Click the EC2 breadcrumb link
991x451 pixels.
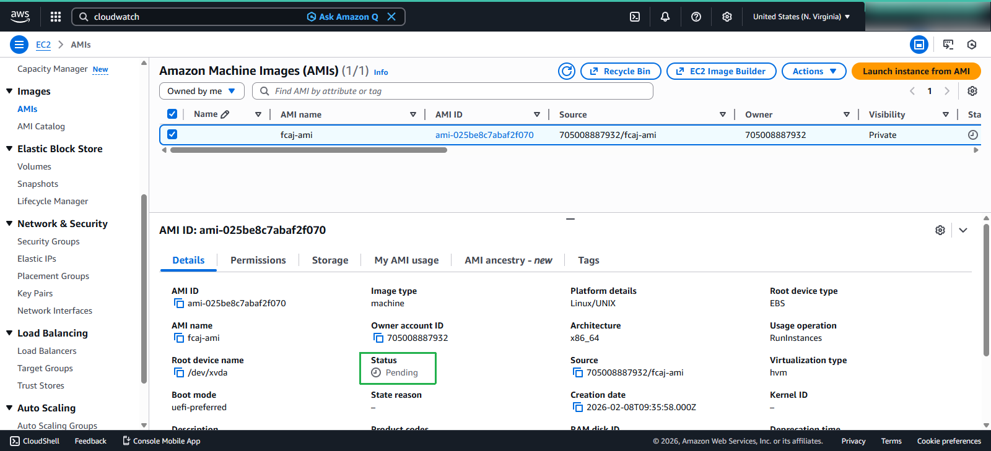[43, 45]
